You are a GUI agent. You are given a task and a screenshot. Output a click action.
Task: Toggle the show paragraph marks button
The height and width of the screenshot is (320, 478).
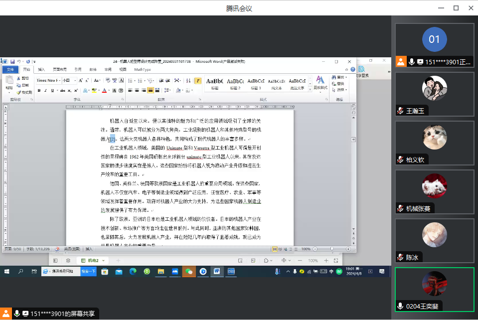click(x=198, y=81)
